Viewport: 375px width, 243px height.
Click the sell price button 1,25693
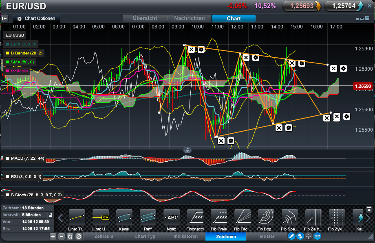pos(302,6)
